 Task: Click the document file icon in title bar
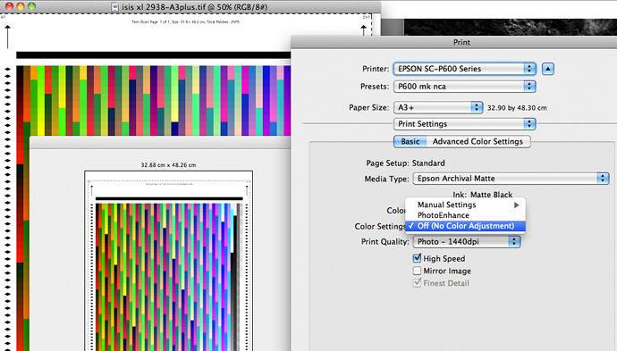coord(114,6)
